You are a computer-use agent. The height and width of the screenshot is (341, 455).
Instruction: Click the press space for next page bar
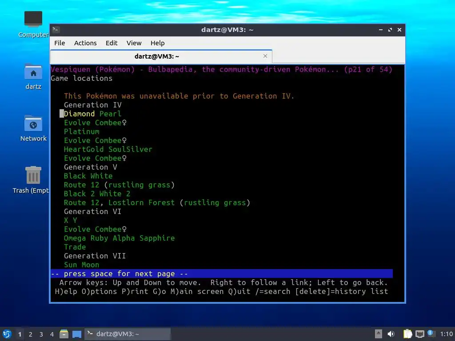point(222,274)
